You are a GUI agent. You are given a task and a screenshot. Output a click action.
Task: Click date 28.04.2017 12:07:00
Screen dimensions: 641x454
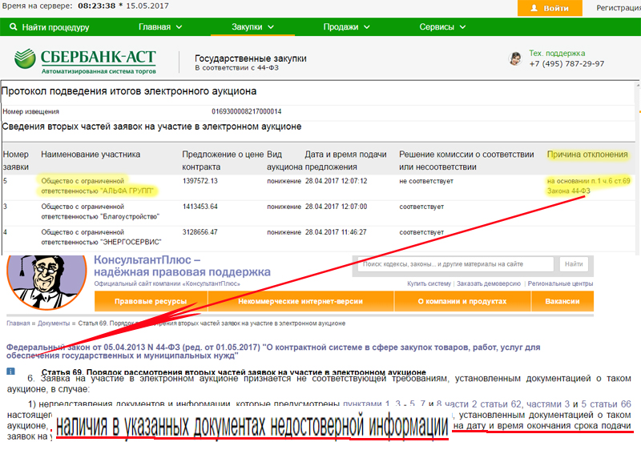tap(336, 207)
